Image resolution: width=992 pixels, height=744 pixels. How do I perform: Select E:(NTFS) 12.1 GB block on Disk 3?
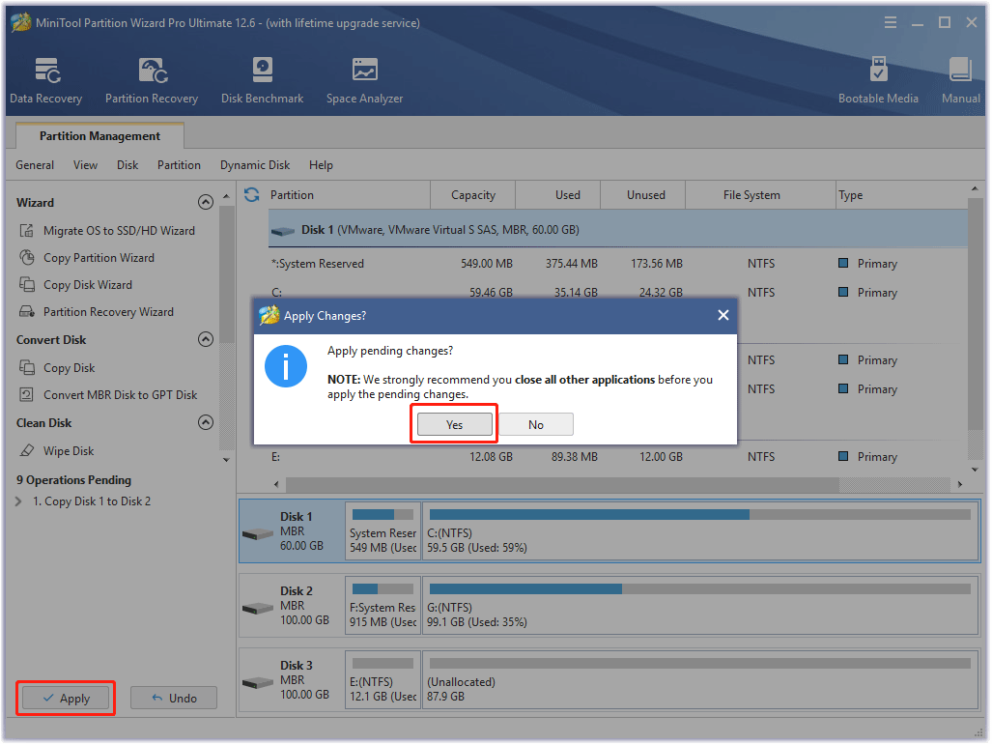pyautogui.click(x=383, y=680)
